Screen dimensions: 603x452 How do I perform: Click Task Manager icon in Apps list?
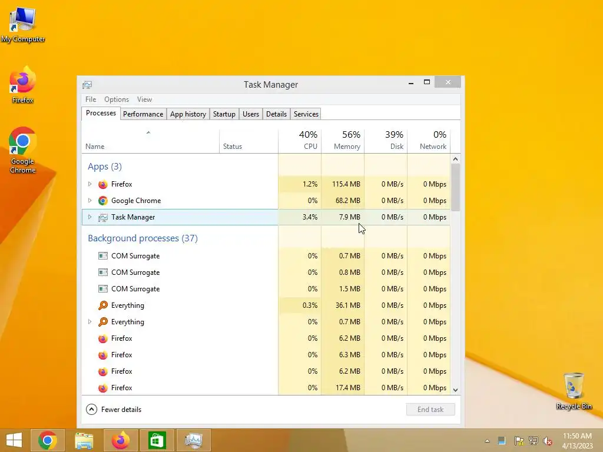[x=102, y=217]
